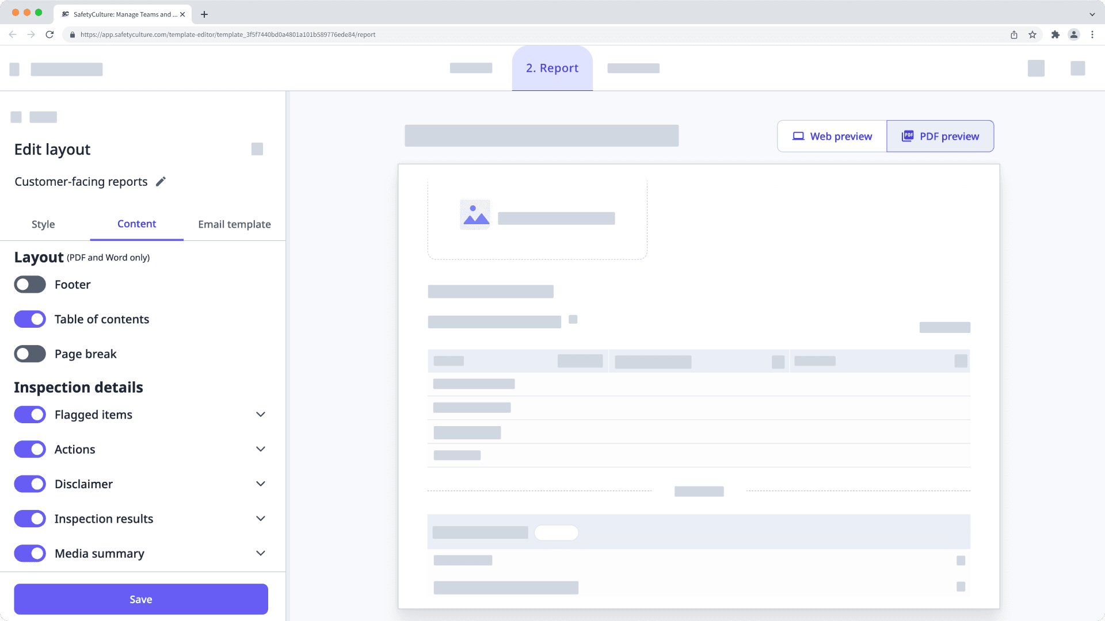Viewport: 1105px width, 621px height.
Task: Click the laptop icon for Web preview
Action: point(798,136)
